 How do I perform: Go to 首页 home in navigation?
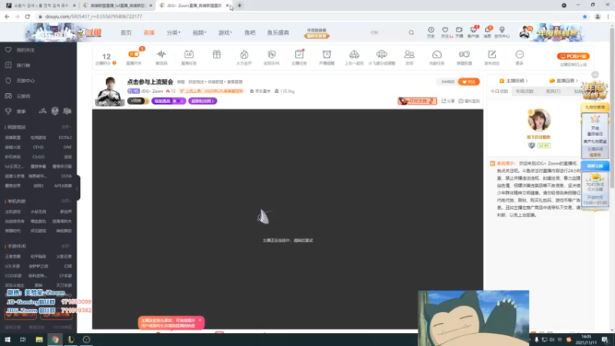126,32
